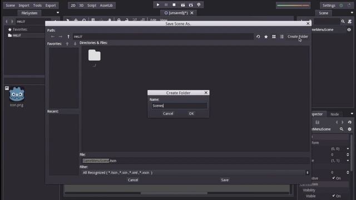
Task: Click the refresh icon in Save dialog
Action: click(258, 37)
